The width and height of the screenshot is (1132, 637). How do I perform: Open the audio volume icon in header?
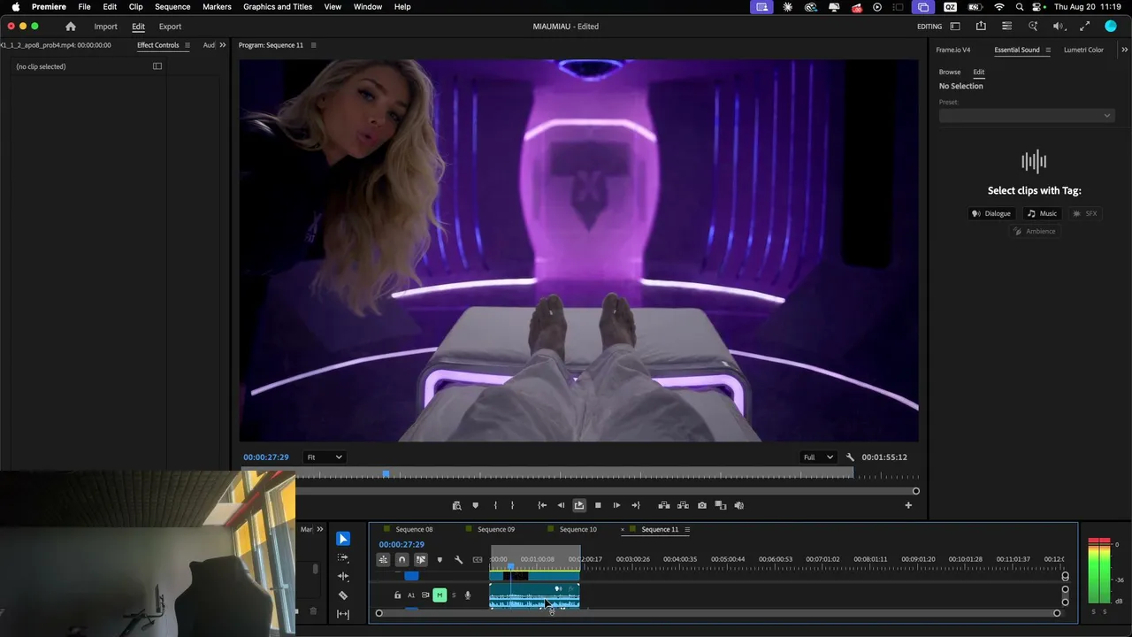[1059, 27]
